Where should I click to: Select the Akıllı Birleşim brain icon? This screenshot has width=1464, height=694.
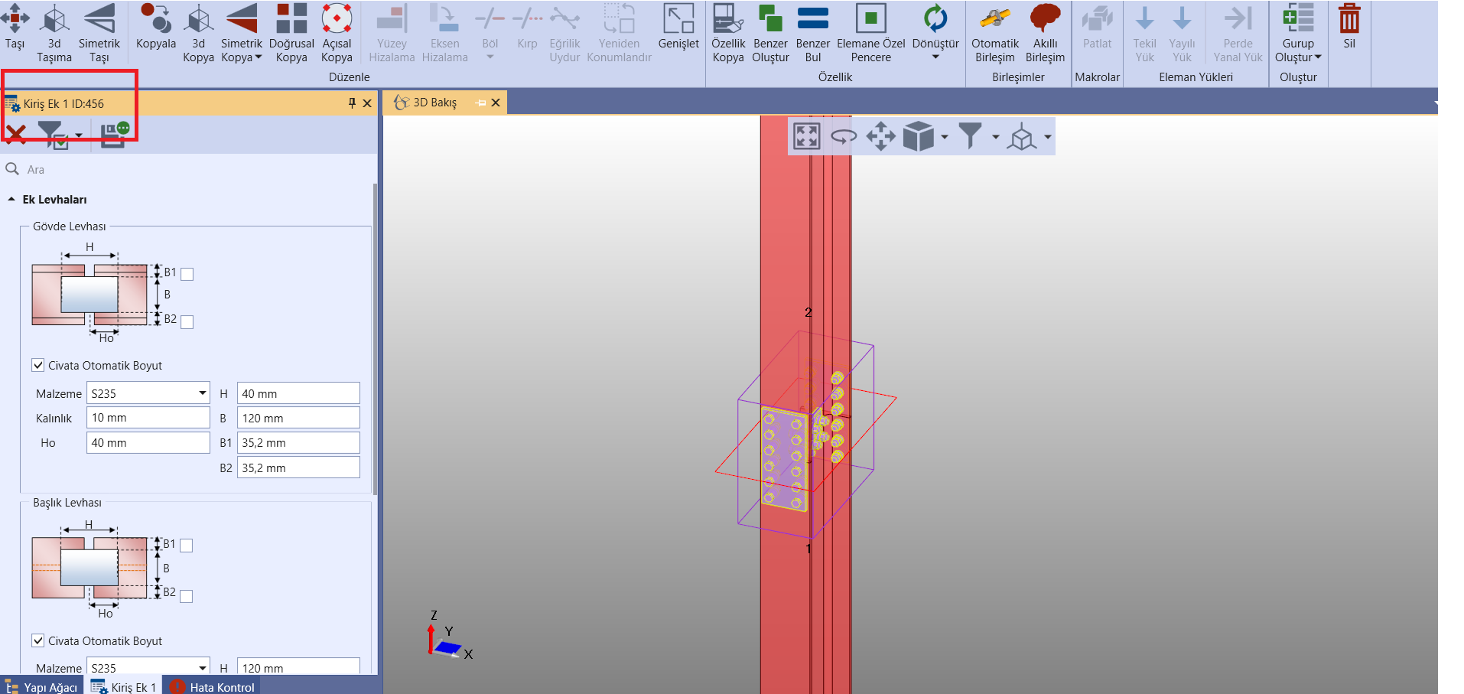coord(1045,19)
